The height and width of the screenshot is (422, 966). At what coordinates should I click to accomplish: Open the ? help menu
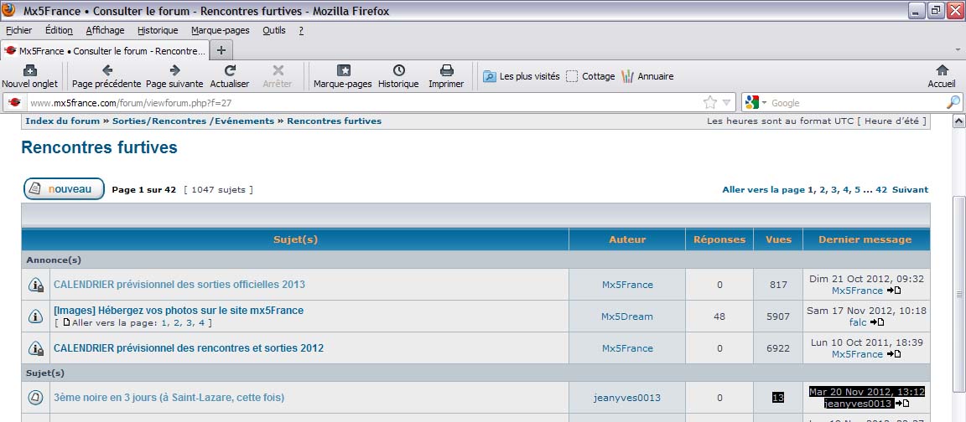pyautogui.click(x=301, y=30)
